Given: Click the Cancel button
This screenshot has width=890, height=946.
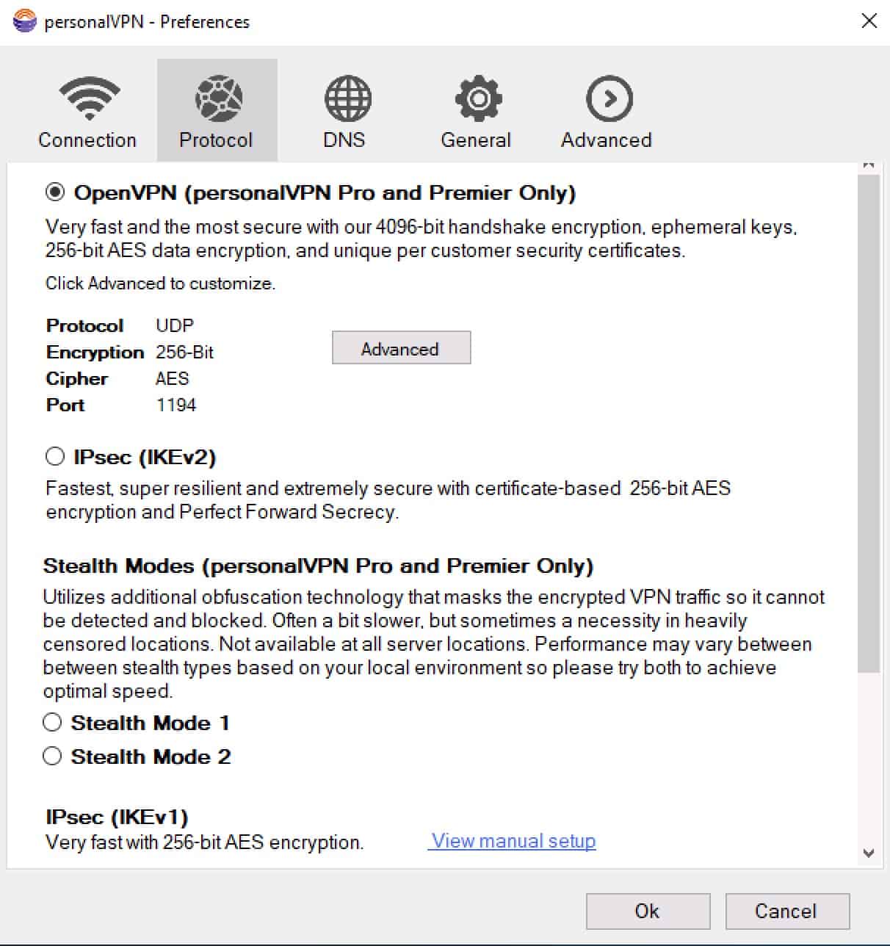Looking at the screenshot, I should [x=787, y=911].
